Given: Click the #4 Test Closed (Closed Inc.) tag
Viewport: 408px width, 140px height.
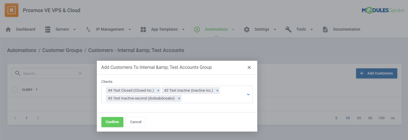Looking at the screenshot, I should 133,91.
